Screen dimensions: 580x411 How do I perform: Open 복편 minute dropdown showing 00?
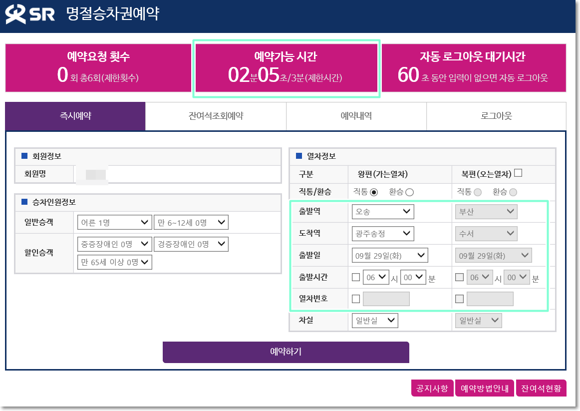[517, 277]
